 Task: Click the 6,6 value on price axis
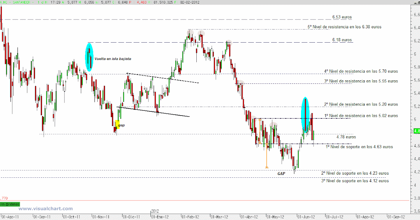coord(416,15)
